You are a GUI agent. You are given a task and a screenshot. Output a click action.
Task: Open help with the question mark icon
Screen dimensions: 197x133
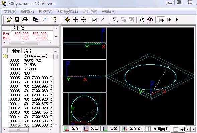[x=55, y=20]
